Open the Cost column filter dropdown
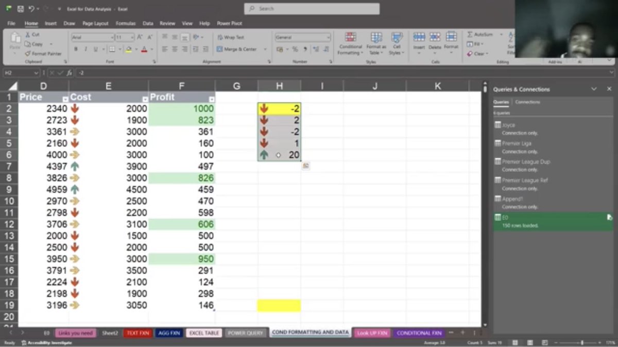The height and width of the screenshot is (347, 618). coord(145,99)
